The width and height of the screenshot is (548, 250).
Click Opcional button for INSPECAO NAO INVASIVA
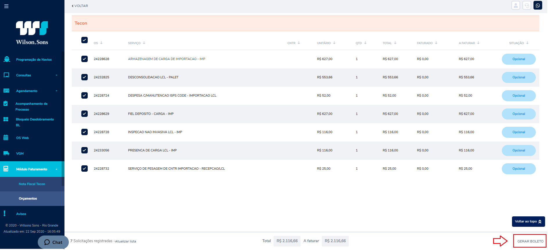coord(519,132)
